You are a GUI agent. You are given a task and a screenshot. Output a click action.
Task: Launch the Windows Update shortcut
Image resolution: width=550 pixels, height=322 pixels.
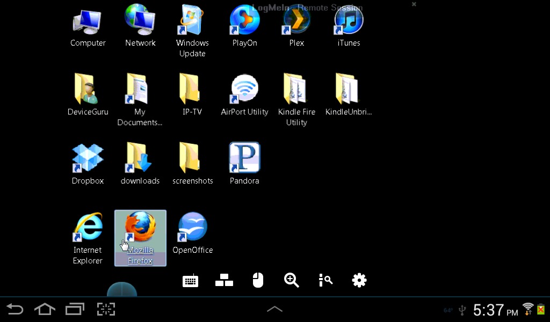[x=192, y=31]
